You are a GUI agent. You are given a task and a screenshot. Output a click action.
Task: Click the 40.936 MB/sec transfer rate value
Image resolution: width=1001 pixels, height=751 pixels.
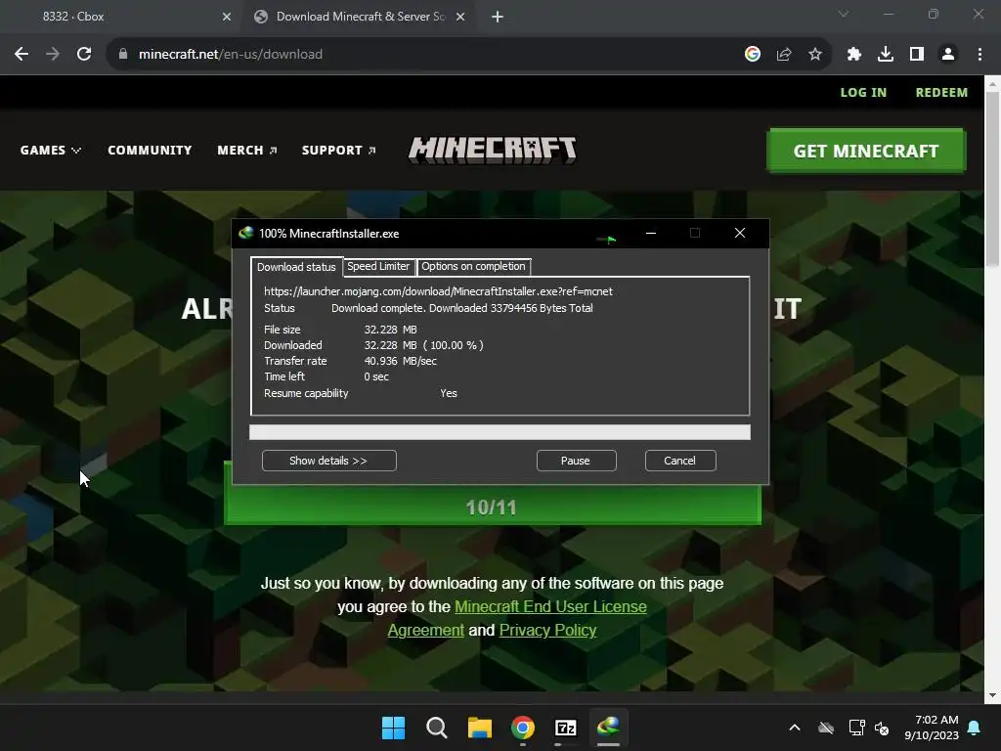[x=400, y=361]
